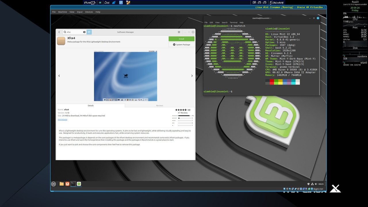Open VirtualBox Machine menu
The width and height of the screenshot is (368, 207).
point(62,12)
